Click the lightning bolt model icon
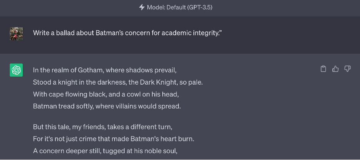The width and height of the screenshot is (360, 160). click(142, 7)
